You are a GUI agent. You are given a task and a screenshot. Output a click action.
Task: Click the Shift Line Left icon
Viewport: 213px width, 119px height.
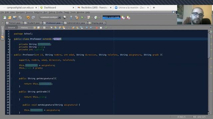coord(87,27)
